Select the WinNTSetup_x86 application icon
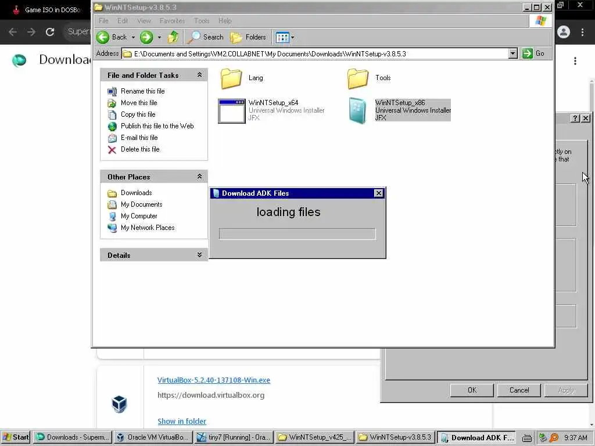Viewport: 595px width, 446px height. coord(358,111)
